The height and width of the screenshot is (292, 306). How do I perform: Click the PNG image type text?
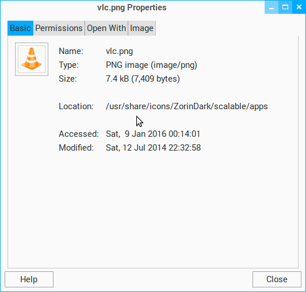[x=151, y=65]
